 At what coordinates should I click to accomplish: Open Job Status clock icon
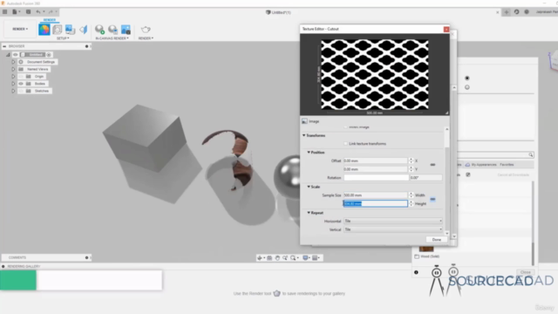[516, 11]
